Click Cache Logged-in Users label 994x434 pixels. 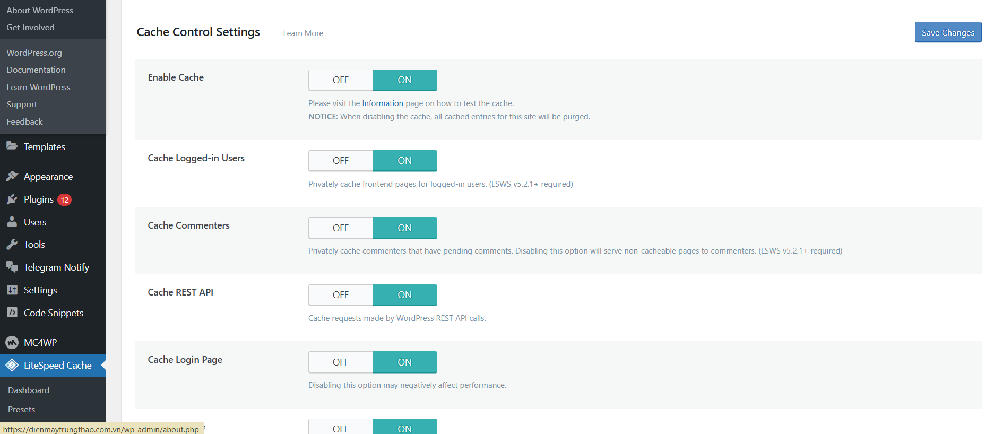coord(196,158)
